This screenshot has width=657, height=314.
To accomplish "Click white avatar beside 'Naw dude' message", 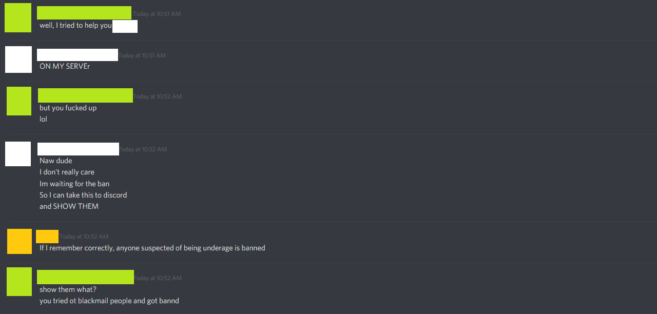I will 18,154.
